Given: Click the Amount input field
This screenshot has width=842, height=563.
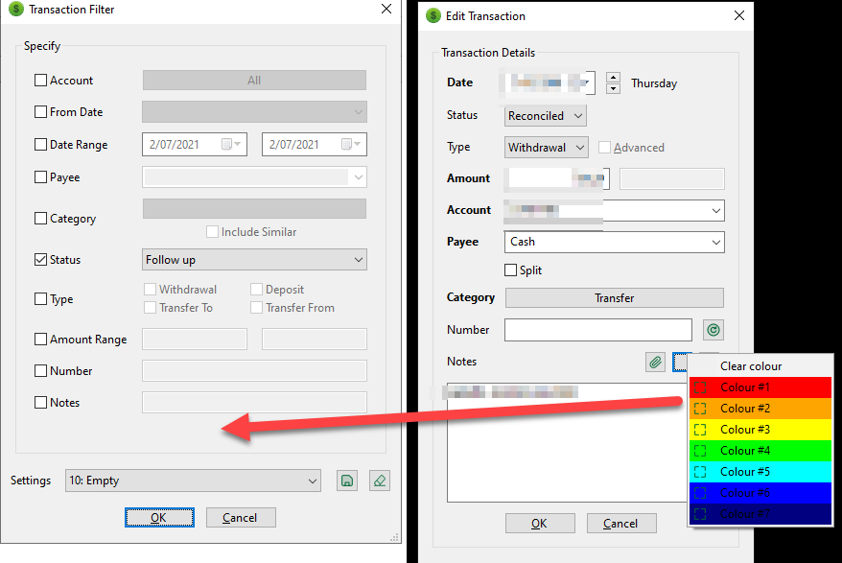Looking at the screenshot, I should pyautogui.click(x=557, y=179).
